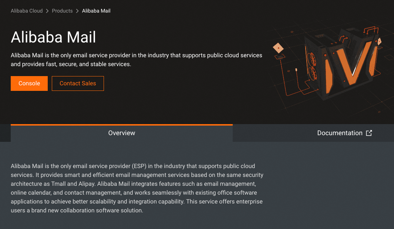
Task: Select the current Alibaba Mail breadcrumb
Action: (96, 11)
